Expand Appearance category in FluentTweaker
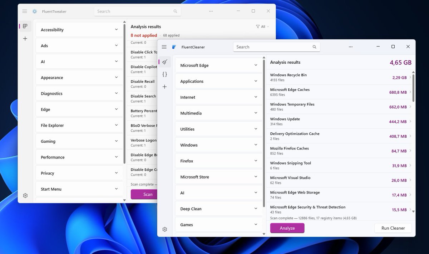This screenshot has width=429, height=254. pos(79,78)
